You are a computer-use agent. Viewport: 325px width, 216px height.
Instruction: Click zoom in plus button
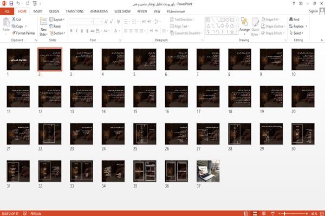(307, 213)
